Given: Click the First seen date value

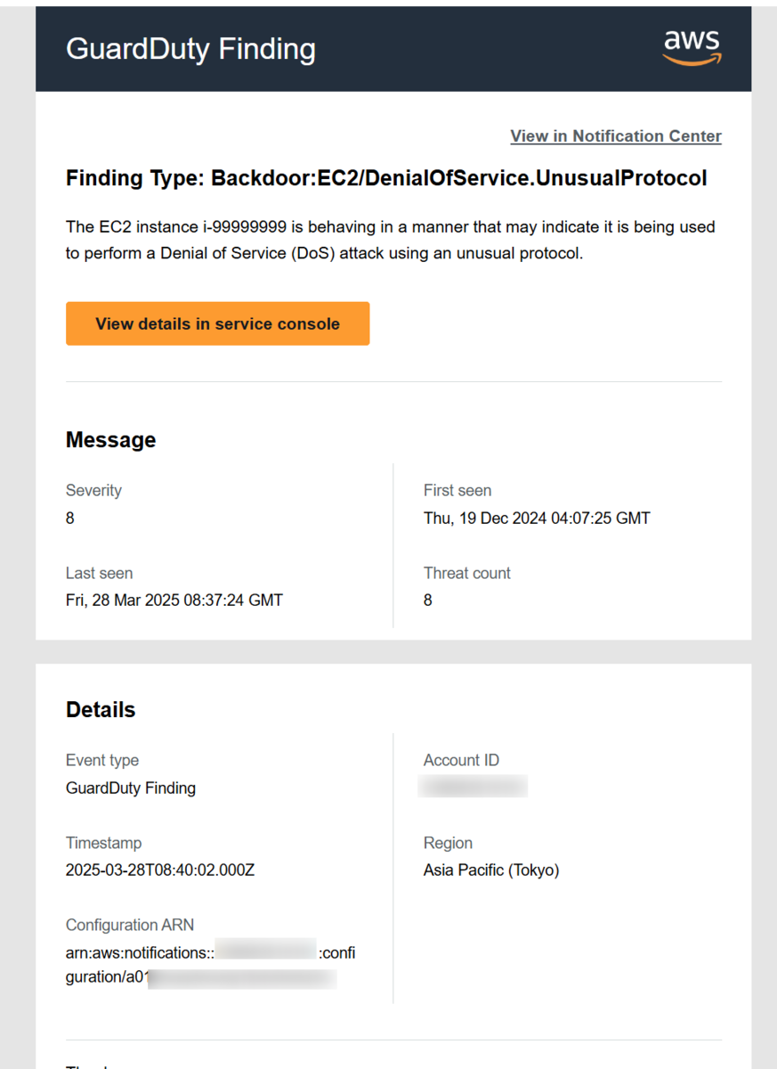Looking at the screenshot, I should coord(537,518).
